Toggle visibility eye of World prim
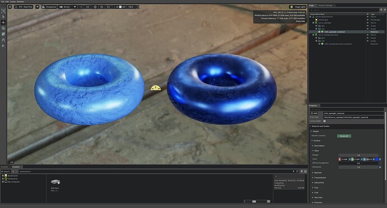 click(x=367, y=17)
